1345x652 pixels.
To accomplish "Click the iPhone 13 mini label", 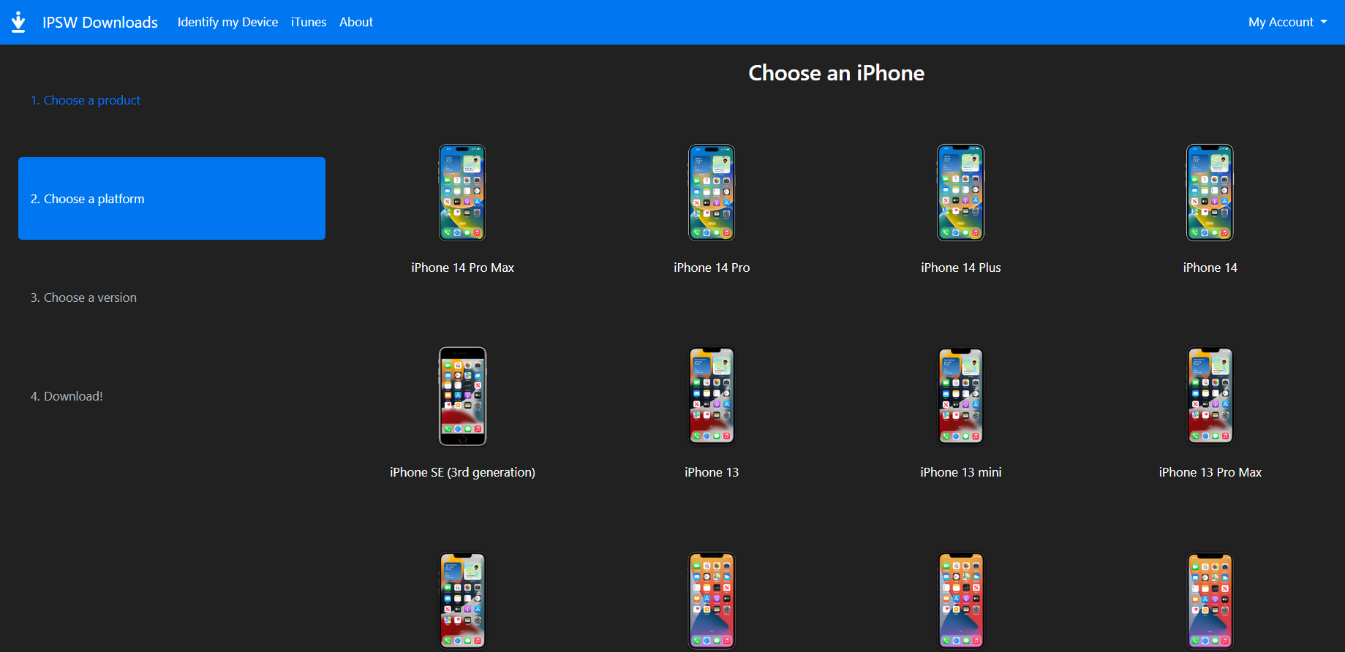I will (x=961, y=472).
